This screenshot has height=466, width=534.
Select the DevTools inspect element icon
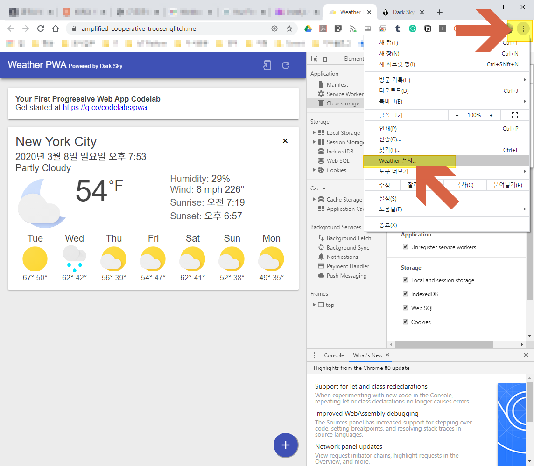[314, 59]
